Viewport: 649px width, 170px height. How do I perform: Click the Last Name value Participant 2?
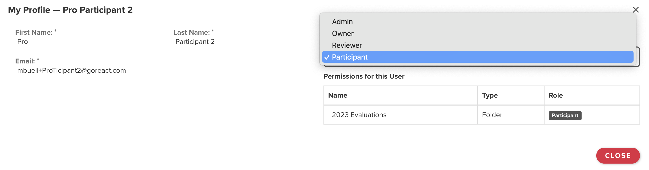tap(195, 42)
